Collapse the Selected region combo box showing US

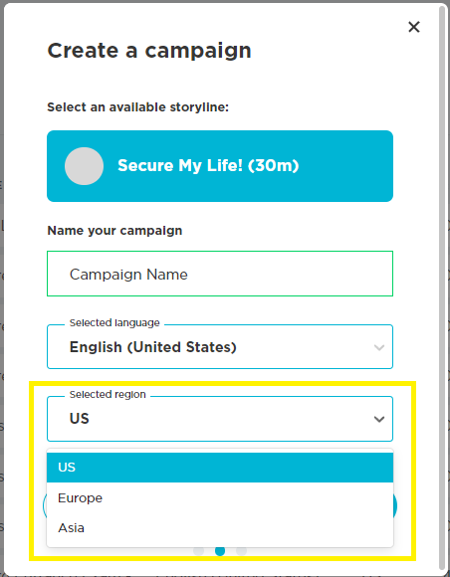tap(220, 419)
